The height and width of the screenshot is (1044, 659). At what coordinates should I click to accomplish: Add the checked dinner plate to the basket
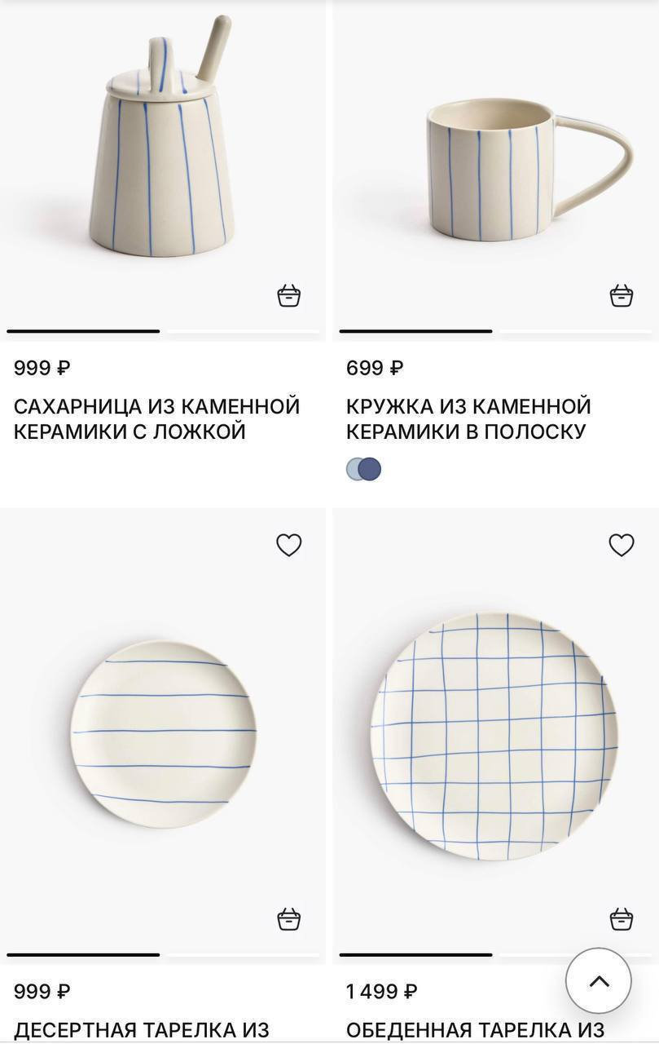pos(622,918)
